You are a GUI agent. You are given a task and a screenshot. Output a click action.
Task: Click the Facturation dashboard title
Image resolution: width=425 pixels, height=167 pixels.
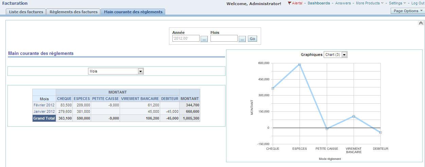[15, 3]
